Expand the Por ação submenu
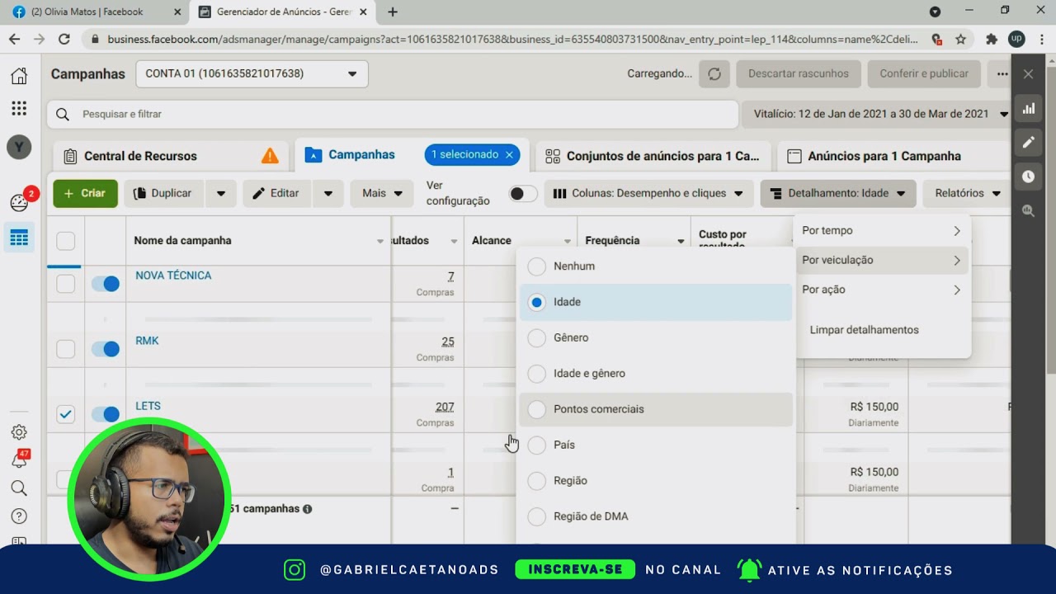Viewport: 1056px width, 594px height. (882, 290)
